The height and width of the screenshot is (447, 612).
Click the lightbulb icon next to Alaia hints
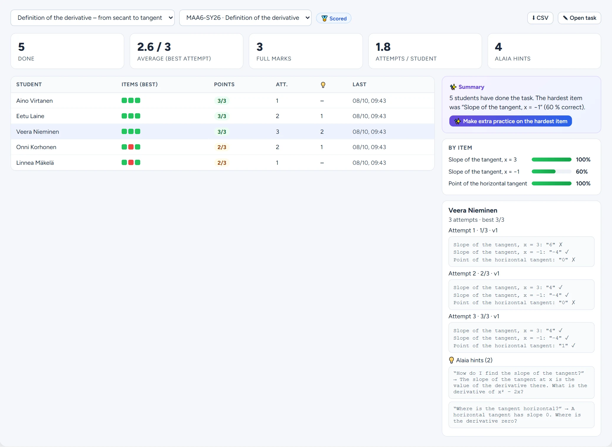click(451, 360)
